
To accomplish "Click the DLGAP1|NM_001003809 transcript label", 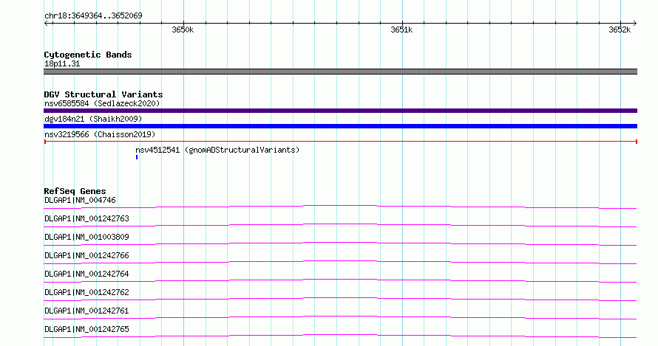I will 87,237.
